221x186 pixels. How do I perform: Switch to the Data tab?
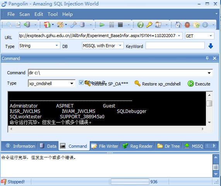[48, 146]
